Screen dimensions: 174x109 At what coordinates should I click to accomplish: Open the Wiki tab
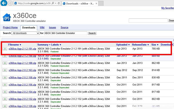pyautogui.click(x=42, y=27)
